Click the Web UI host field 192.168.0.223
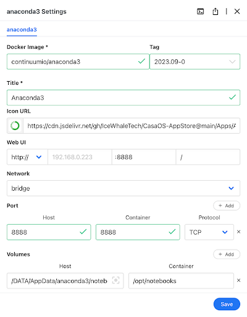 pos(80,157)
